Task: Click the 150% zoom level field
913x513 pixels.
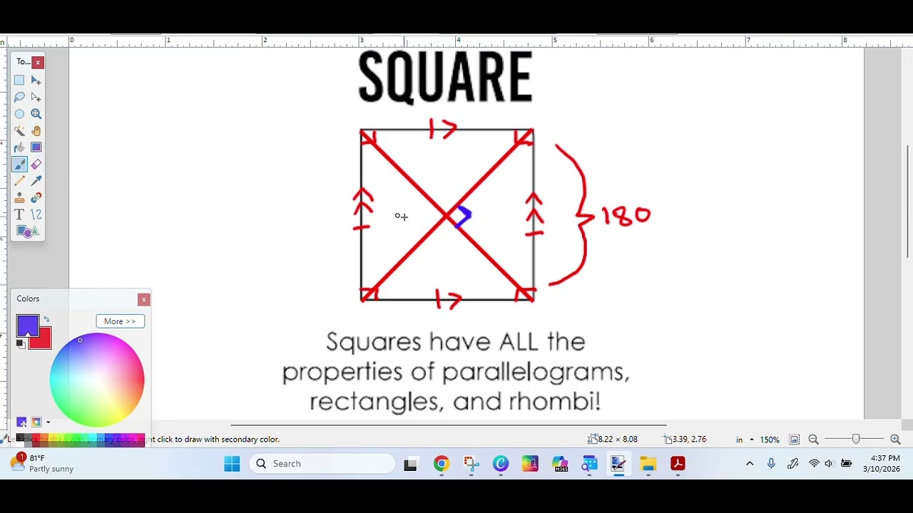Action: click(770, 440)
